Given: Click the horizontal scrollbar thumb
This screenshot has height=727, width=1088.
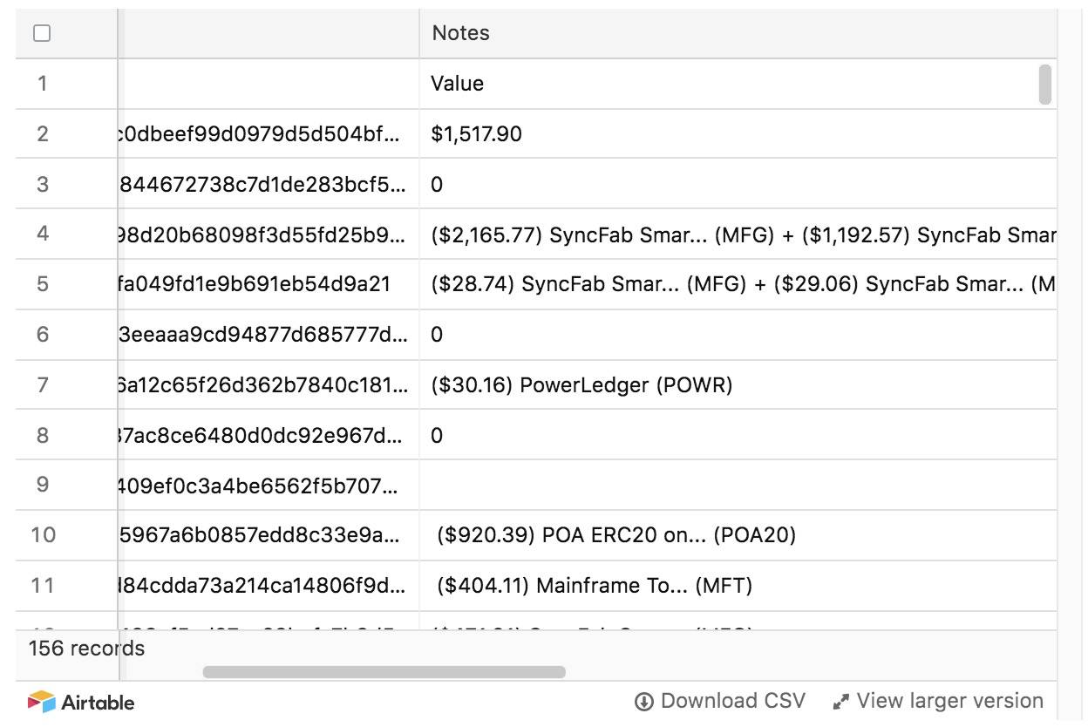Looking at the screenshot, I should click(x=384, y=672).
